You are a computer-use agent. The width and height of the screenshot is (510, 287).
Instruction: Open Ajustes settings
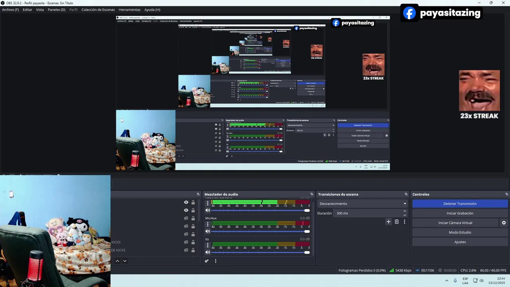460,242
